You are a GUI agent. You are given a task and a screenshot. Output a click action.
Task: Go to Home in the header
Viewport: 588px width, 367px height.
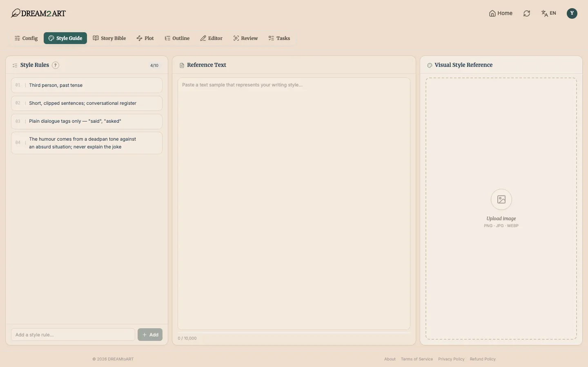coord(501,13)
